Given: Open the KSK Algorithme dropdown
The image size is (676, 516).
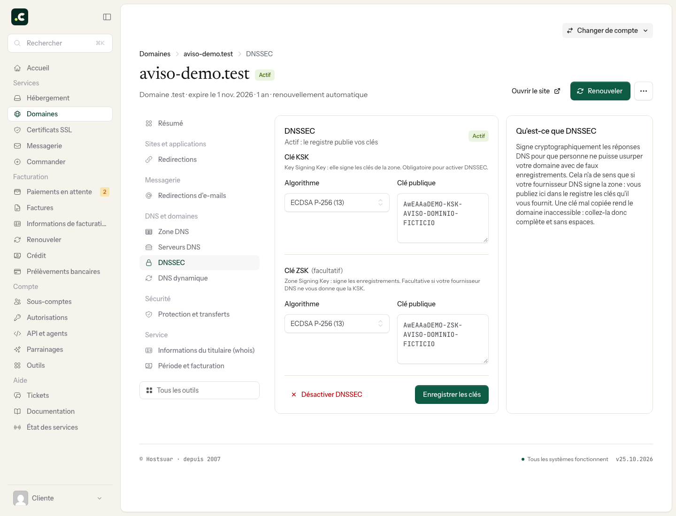Looking at the screenshot, I should (337, 203).
